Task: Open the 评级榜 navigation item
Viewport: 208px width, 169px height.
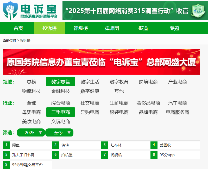Action: point(81,28)
